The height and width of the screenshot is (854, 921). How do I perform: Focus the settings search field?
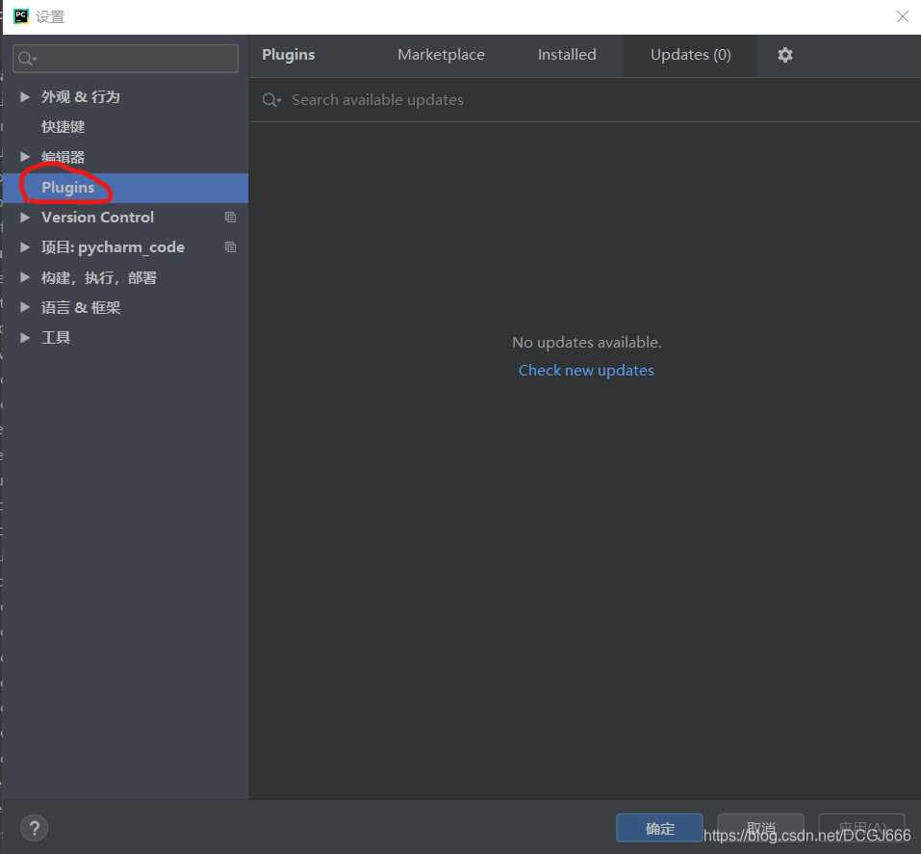point(126,59)
